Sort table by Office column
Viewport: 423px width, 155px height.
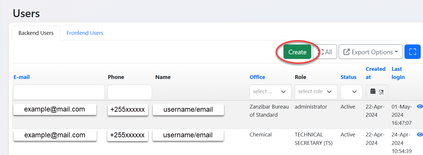pos(257,77)
